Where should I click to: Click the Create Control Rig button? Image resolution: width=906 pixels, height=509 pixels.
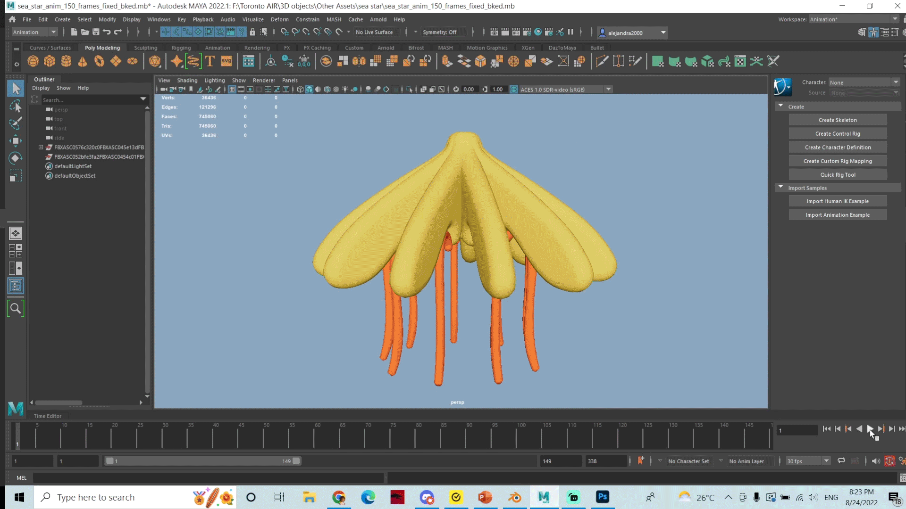click(838, 133)
